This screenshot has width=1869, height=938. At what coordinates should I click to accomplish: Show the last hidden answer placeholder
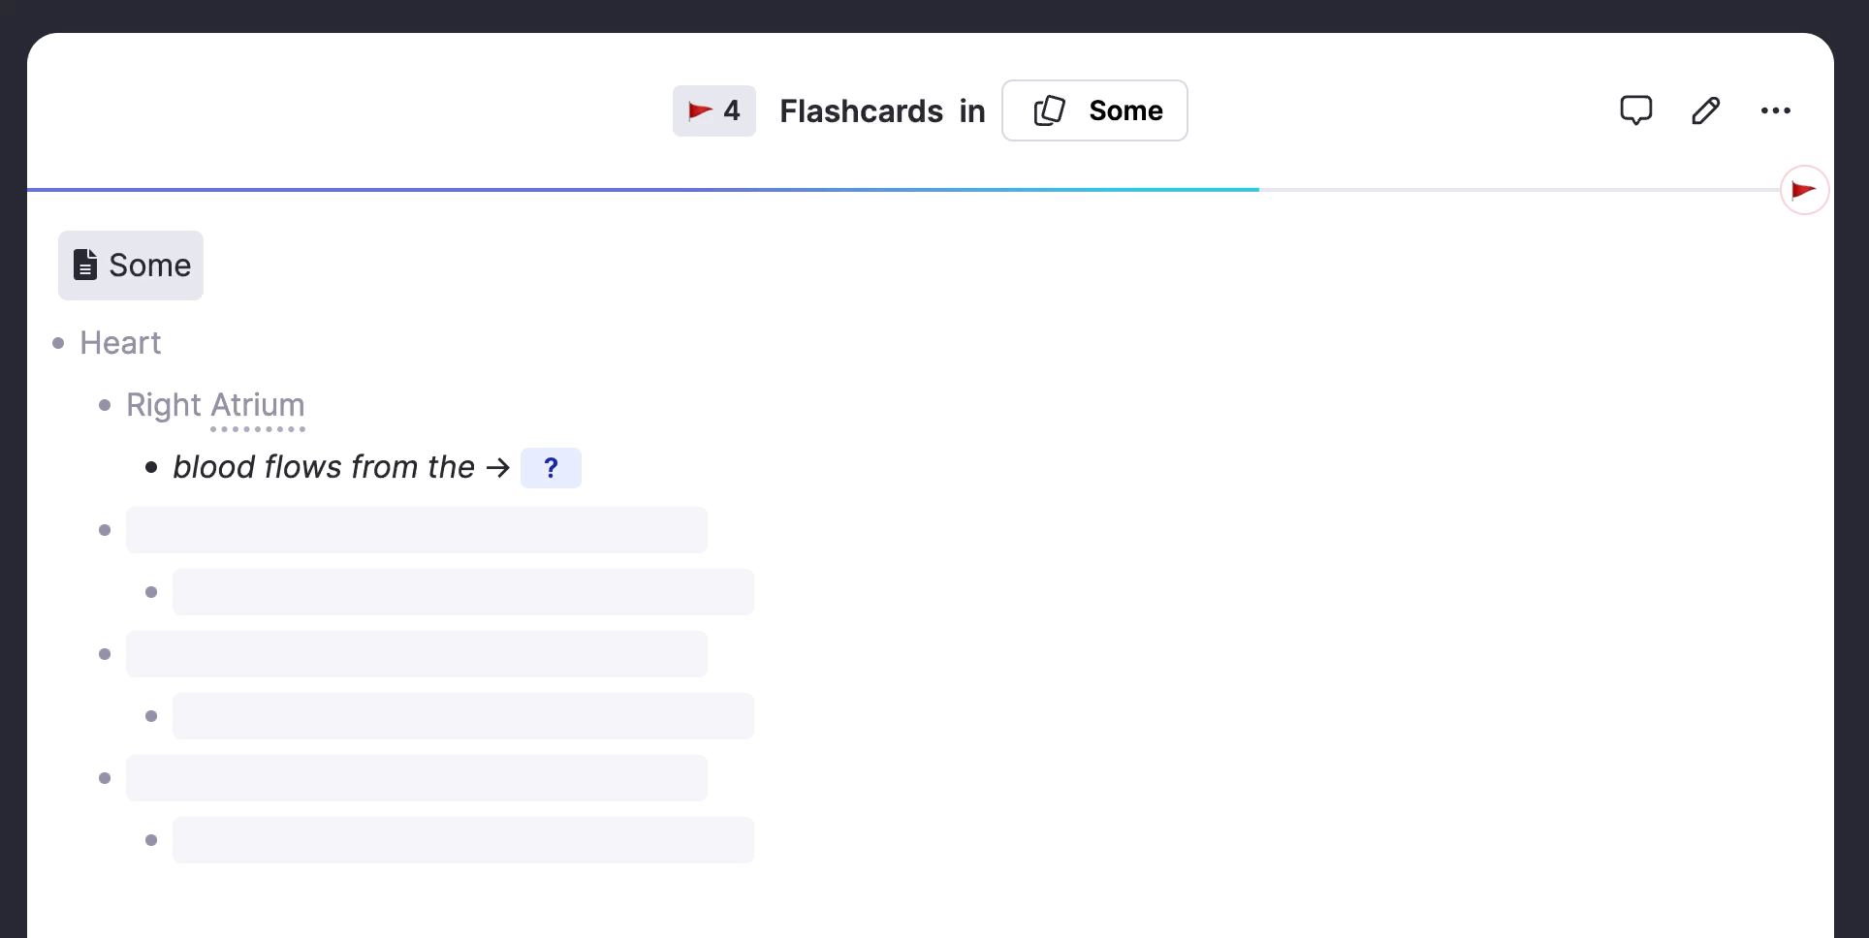[x=462, y=839]
